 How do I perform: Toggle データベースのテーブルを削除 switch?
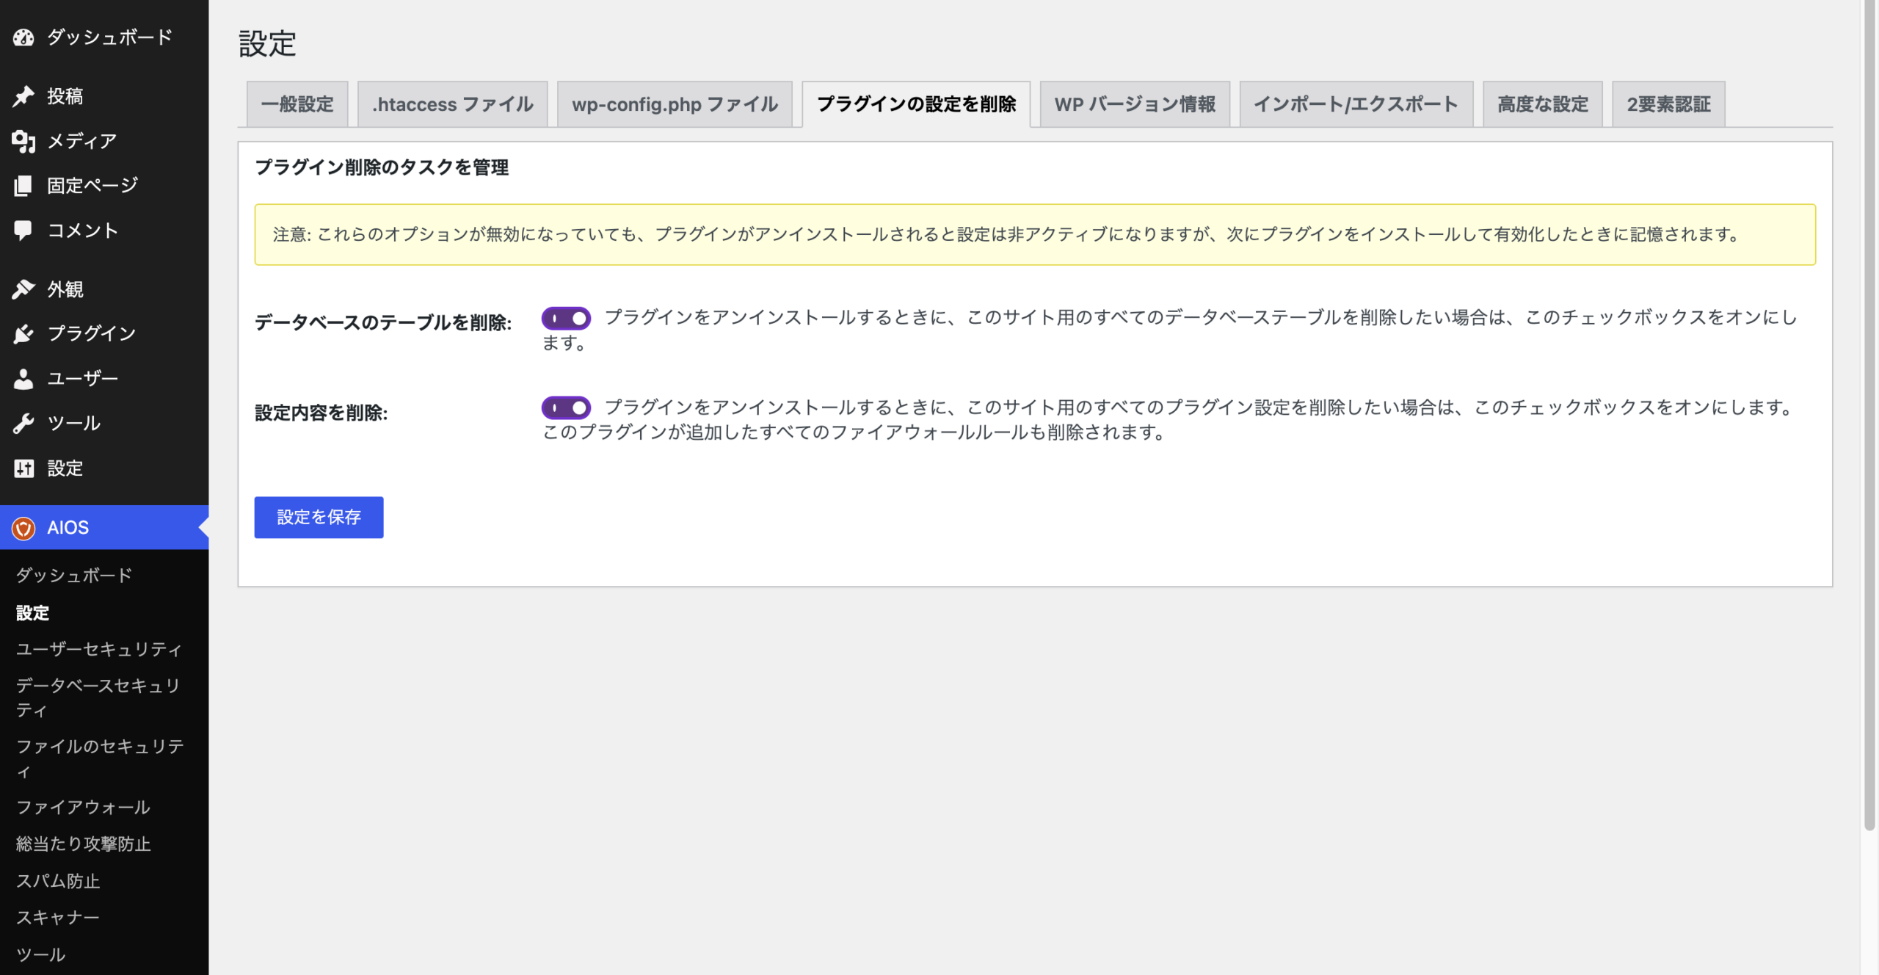(x=566, y=319)
